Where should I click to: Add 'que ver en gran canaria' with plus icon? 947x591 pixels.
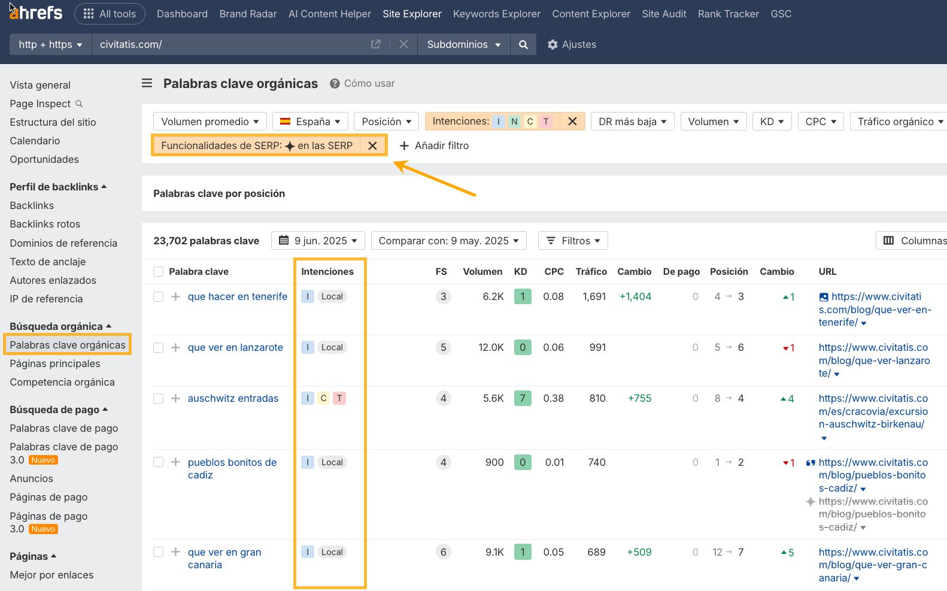[175, 552]
